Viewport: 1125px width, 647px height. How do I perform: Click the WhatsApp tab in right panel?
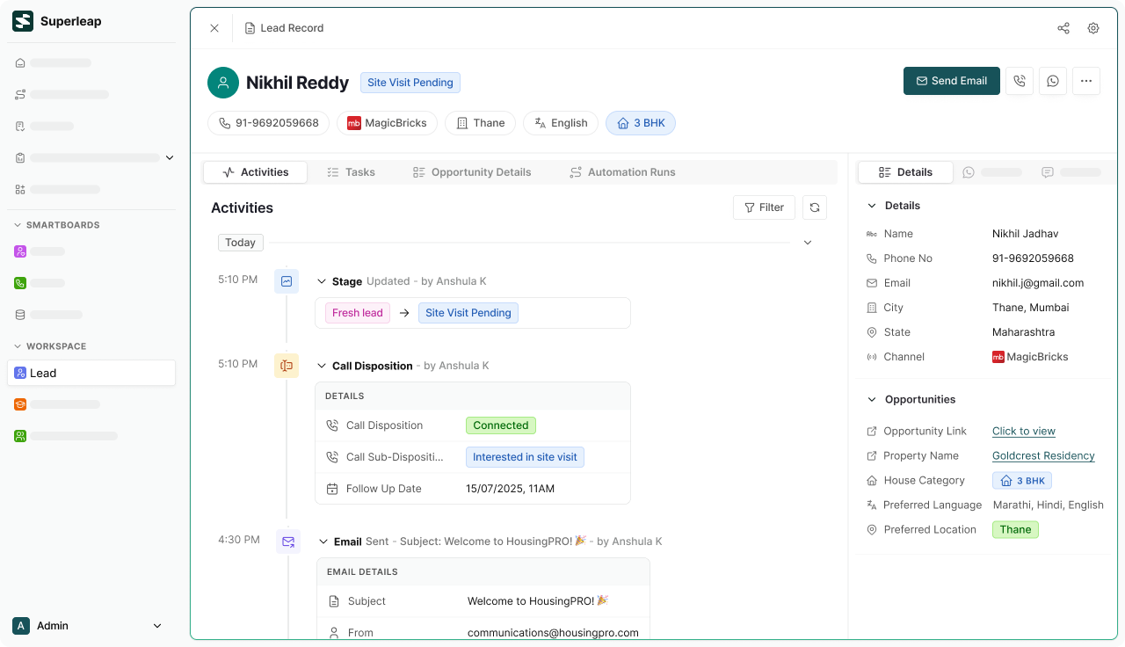[x=992, y=172]
